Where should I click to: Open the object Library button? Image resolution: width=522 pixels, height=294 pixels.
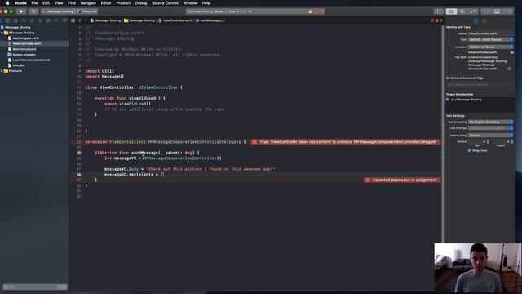click(439, 11)
